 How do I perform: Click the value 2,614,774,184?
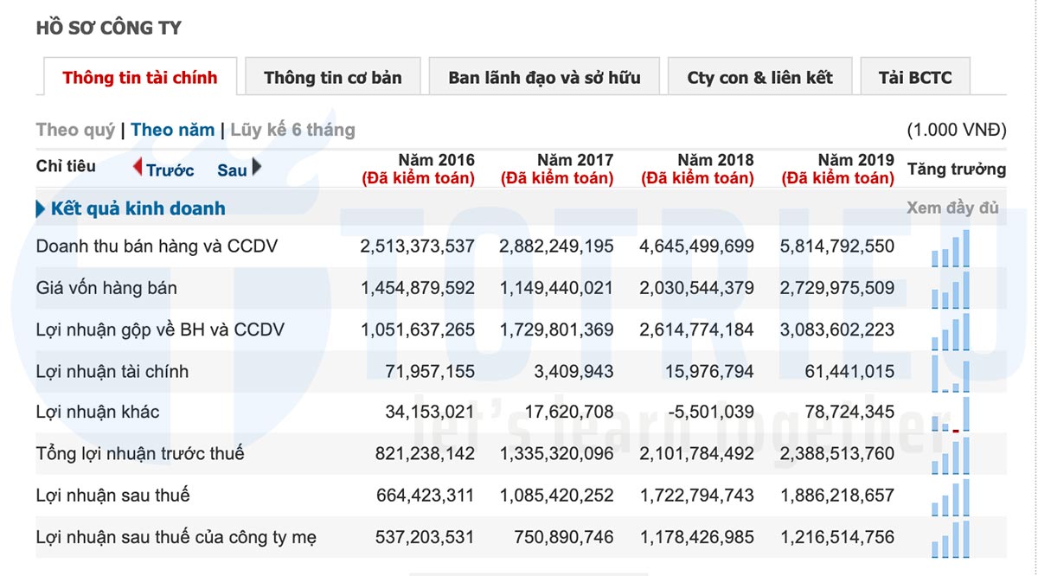coord(697,330)
